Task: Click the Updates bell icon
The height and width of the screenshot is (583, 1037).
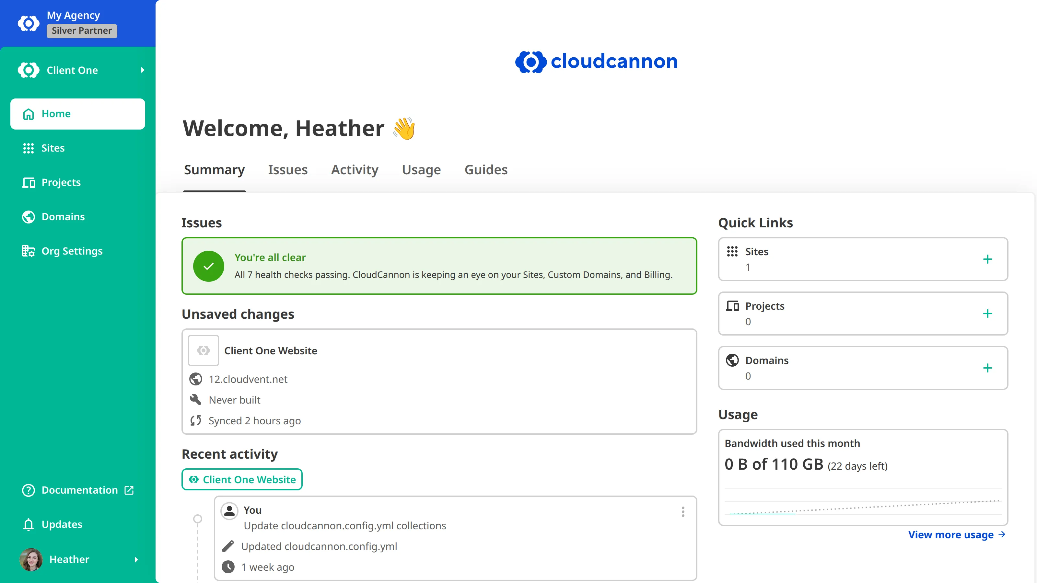Action: tap(28, 524)
